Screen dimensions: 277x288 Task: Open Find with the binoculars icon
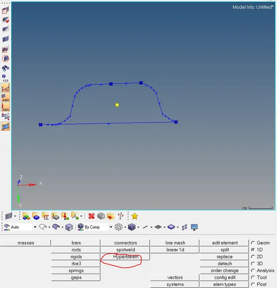[5, 68]
